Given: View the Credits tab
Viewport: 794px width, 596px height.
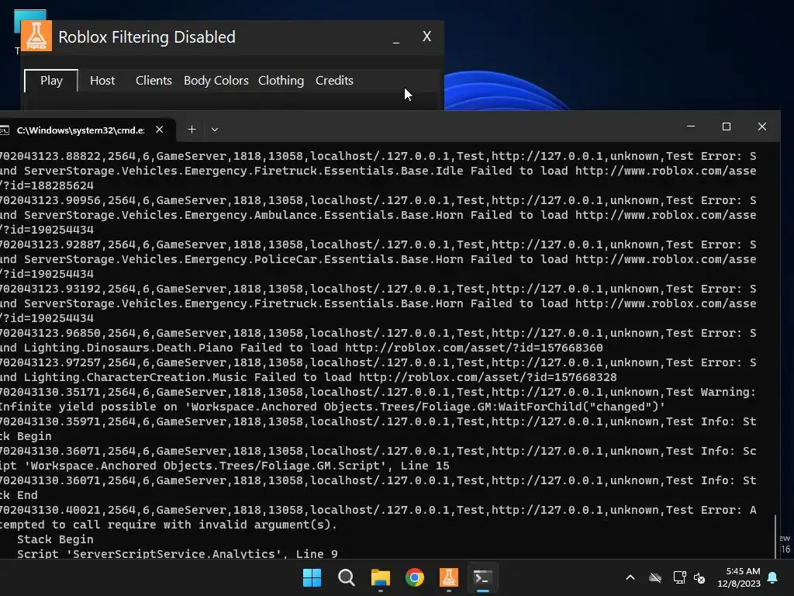Looking at the screenshot, I should tap(334, 81).
